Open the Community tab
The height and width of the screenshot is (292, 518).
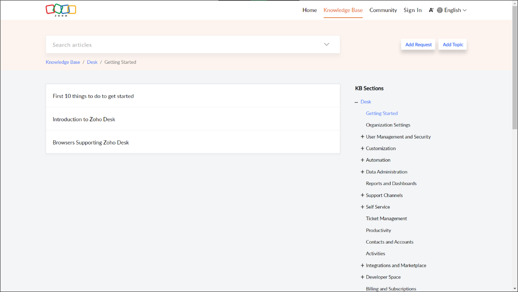click(x=383, y=10)
